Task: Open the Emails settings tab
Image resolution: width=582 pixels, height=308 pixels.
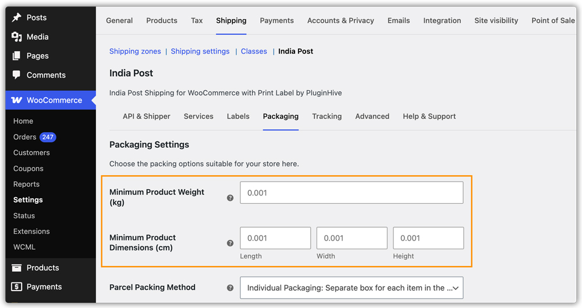Action: [x=399, y=20]
